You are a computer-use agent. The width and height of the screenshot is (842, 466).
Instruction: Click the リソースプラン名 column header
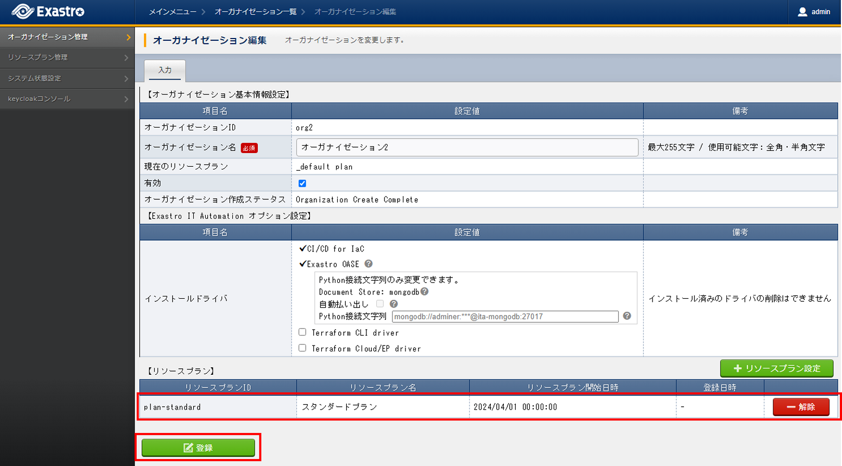pos(383,387)
